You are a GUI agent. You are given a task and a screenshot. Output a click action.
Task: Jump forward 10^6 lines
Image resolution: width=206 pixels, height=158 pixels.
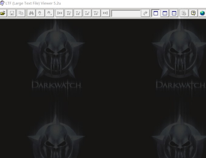click(96, 13)
